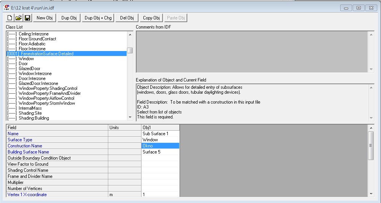Open Building Surface Name cell 'Surface 5'
This screenshot has width=381, height=203.
(x=160, y=152)
